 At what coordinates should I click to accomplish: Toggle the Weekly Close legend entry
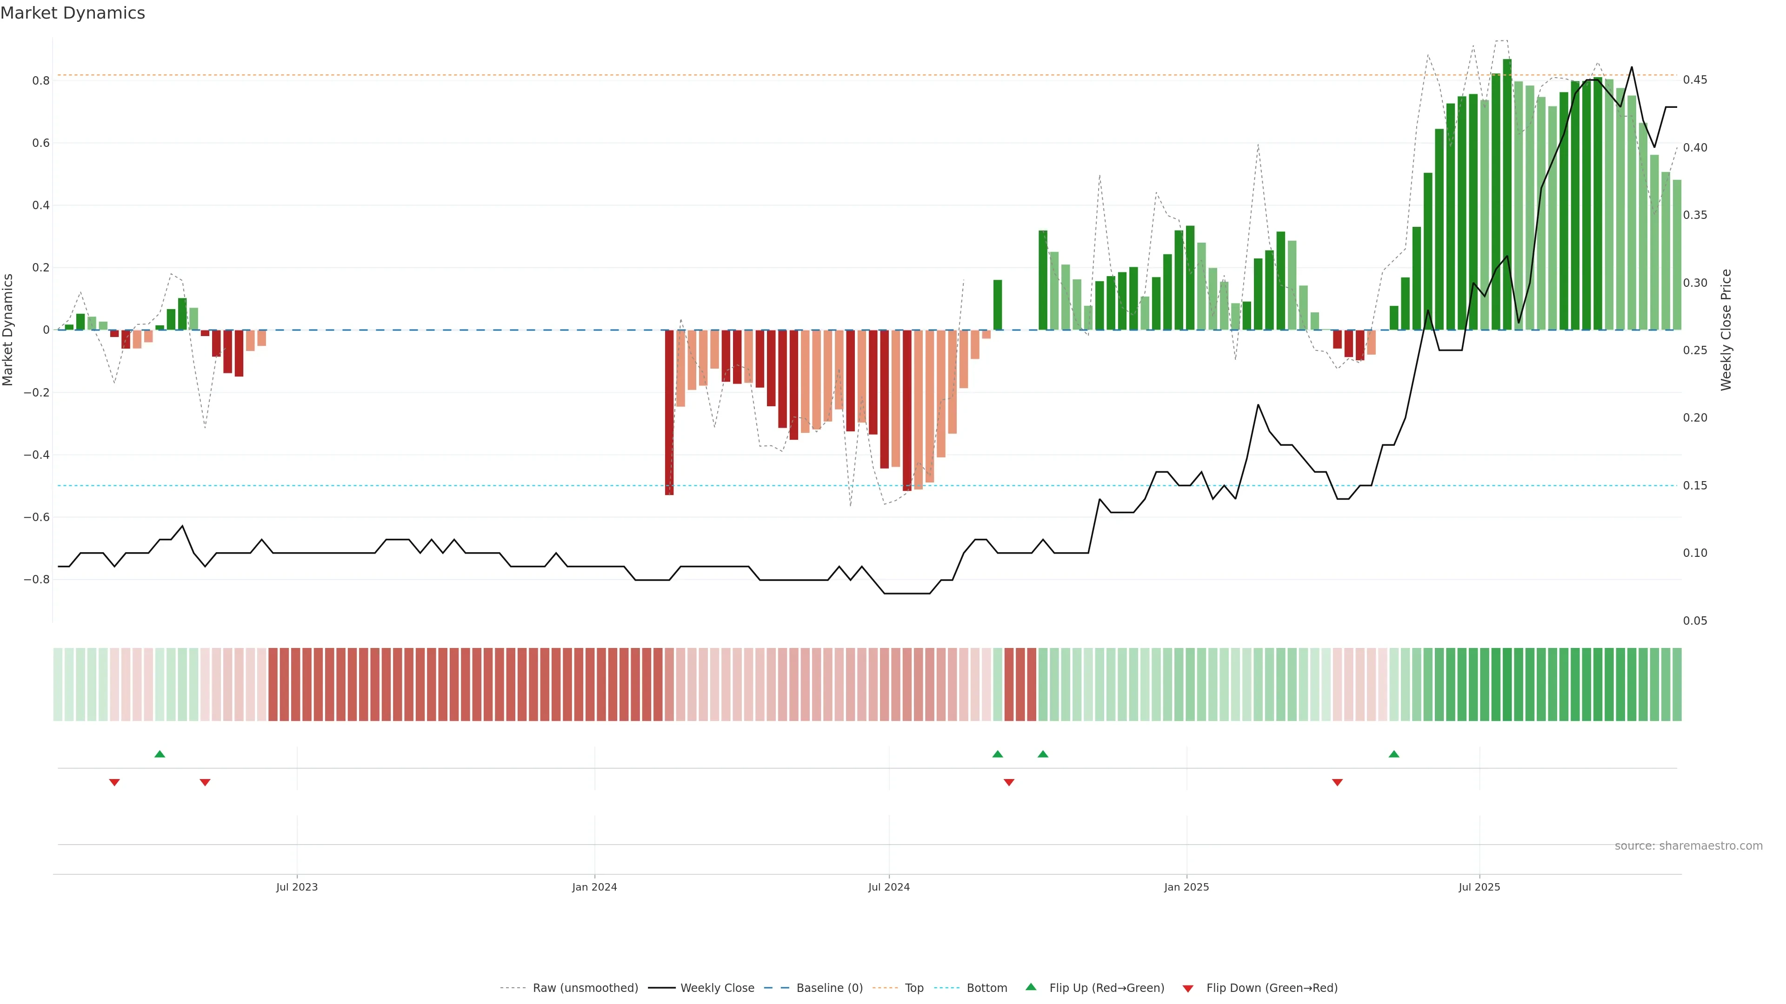(x=717, y=988)
